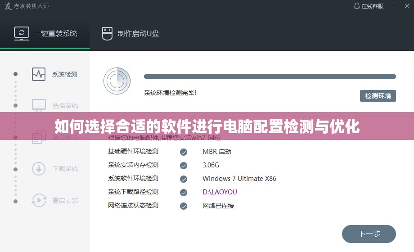This screenshot has width=414, height=252.
Task: Click the USB drive icon
Action: point(107,34)
